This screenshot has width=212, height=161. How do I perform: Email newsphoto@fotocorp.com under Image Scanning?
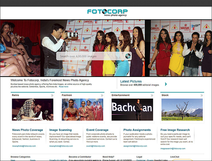(x=61, y=146)
